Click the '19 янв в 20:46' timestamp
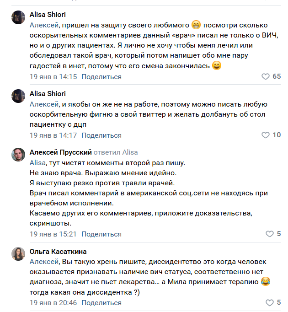The height and width of the screenshot is (312, 288). 53,303
